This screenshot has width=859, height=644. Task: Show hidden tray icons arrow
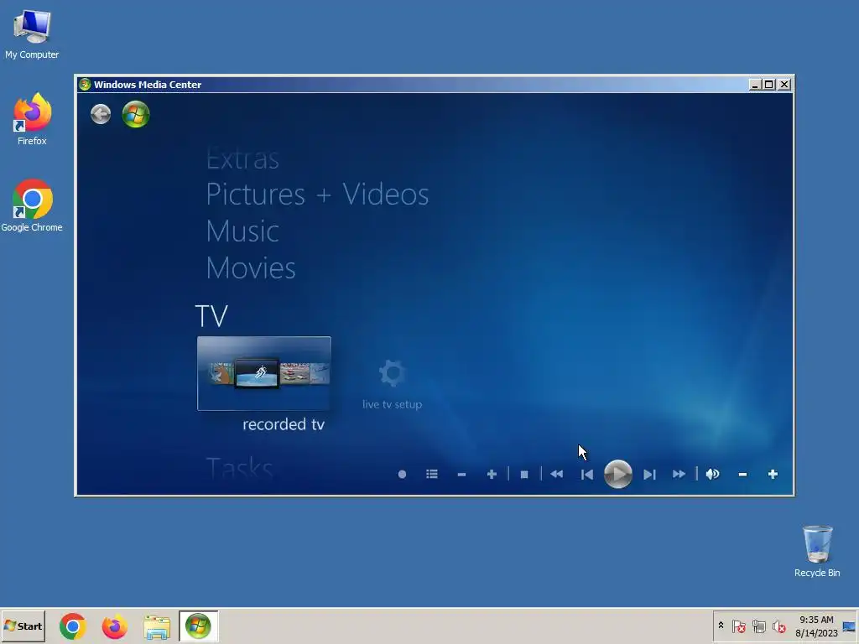721,626
